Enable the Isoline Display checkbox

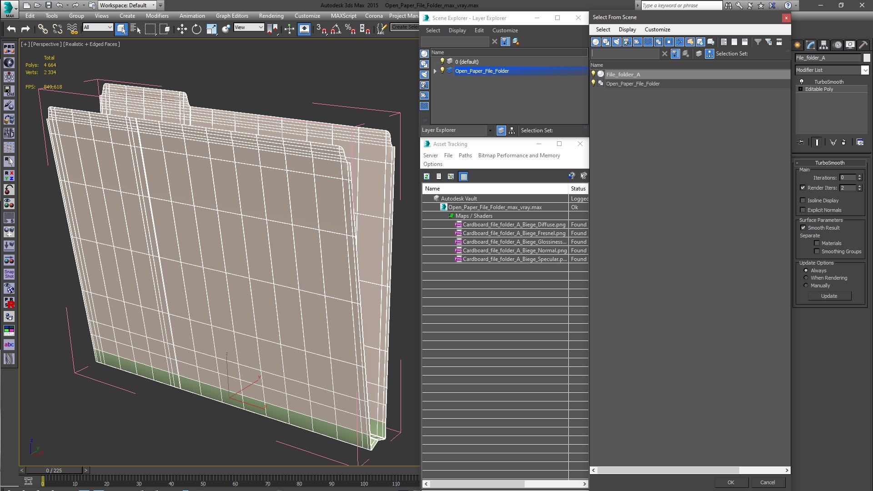(x=803, y=200)
